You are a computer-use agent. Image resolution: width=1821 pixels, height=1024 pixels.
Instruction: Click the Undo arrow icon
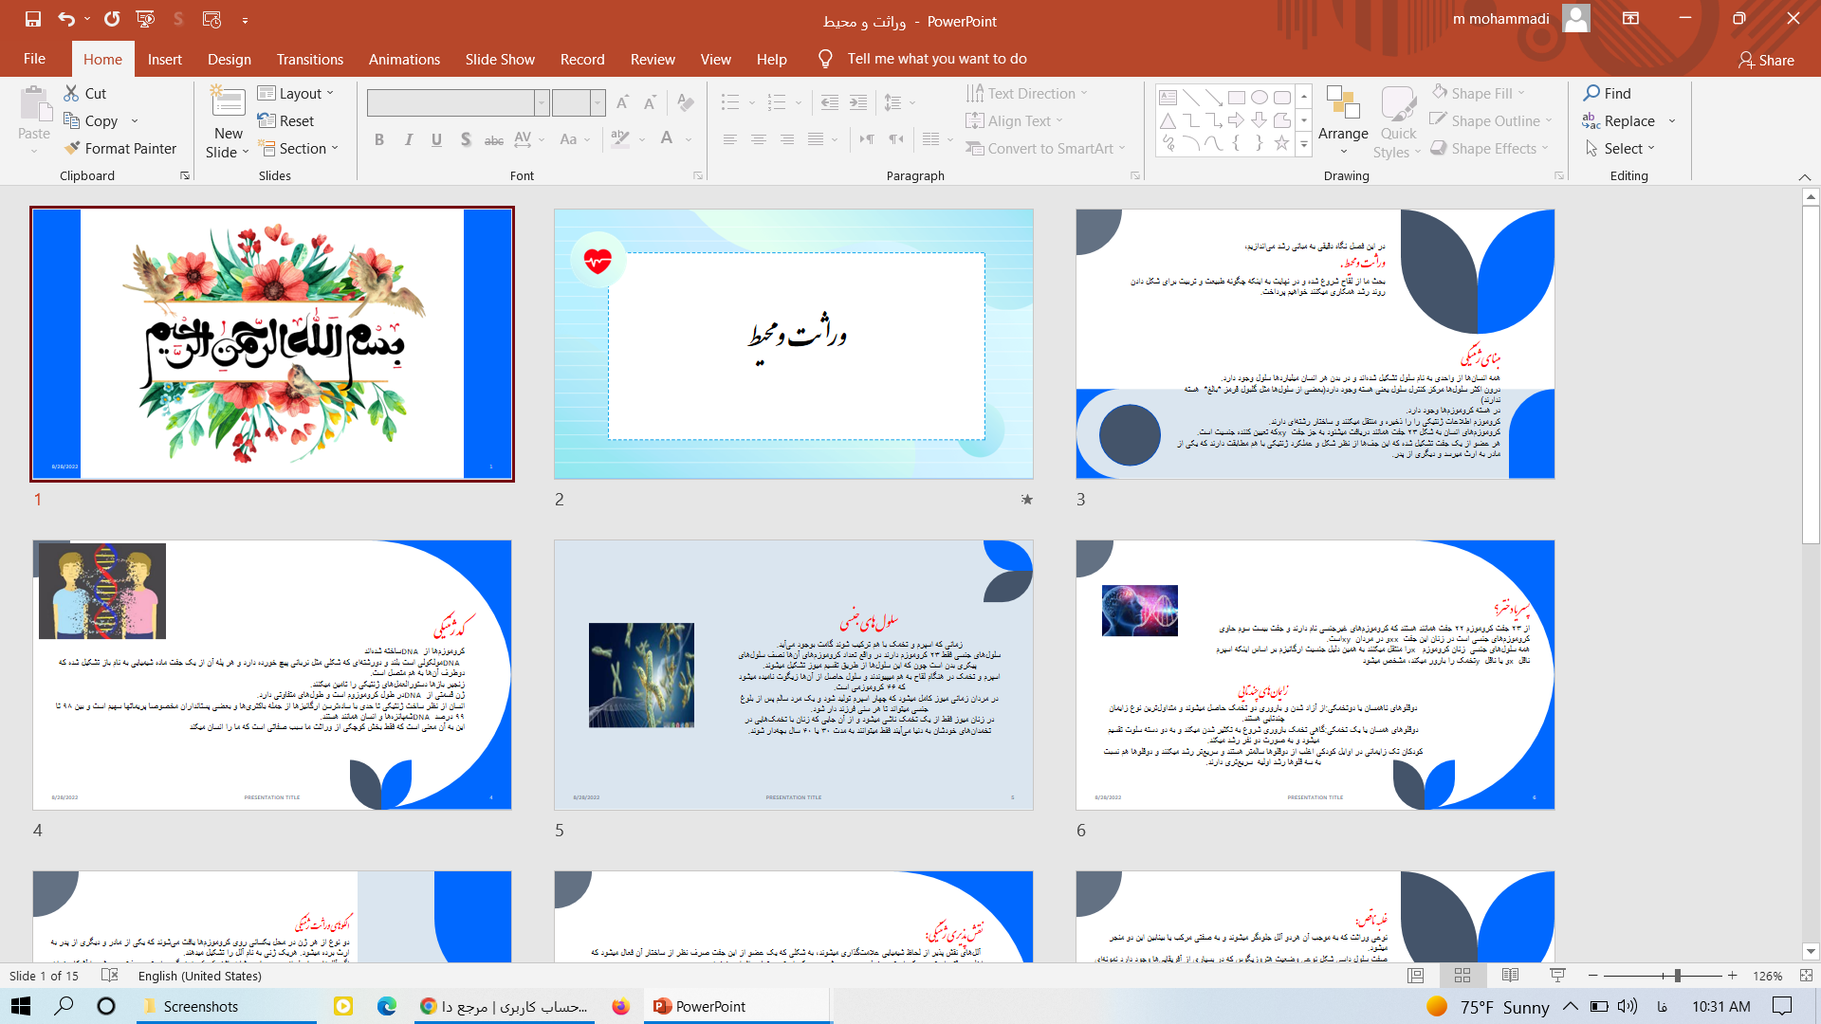(x=65, y=19)
